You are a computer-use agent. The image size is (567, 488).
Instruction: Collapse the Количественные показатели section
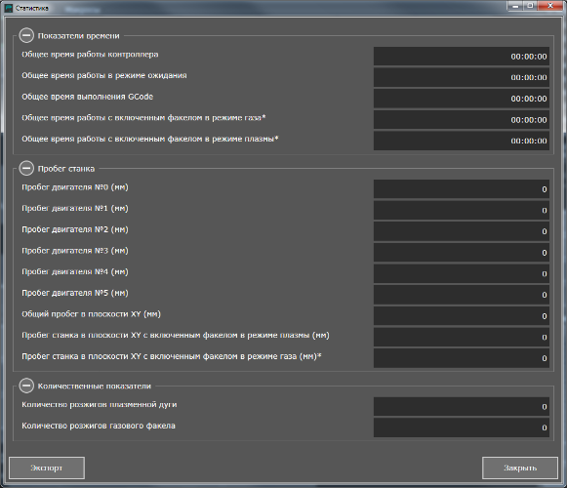pyautogui.click(x=26, y=386)
